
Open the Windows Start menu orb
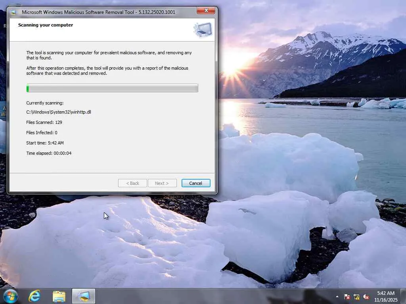(10, 296)
